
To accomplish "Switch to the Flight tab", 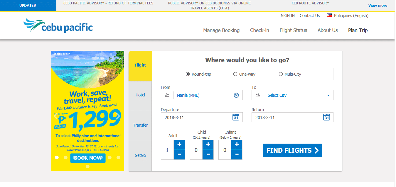I will point(140,65).
